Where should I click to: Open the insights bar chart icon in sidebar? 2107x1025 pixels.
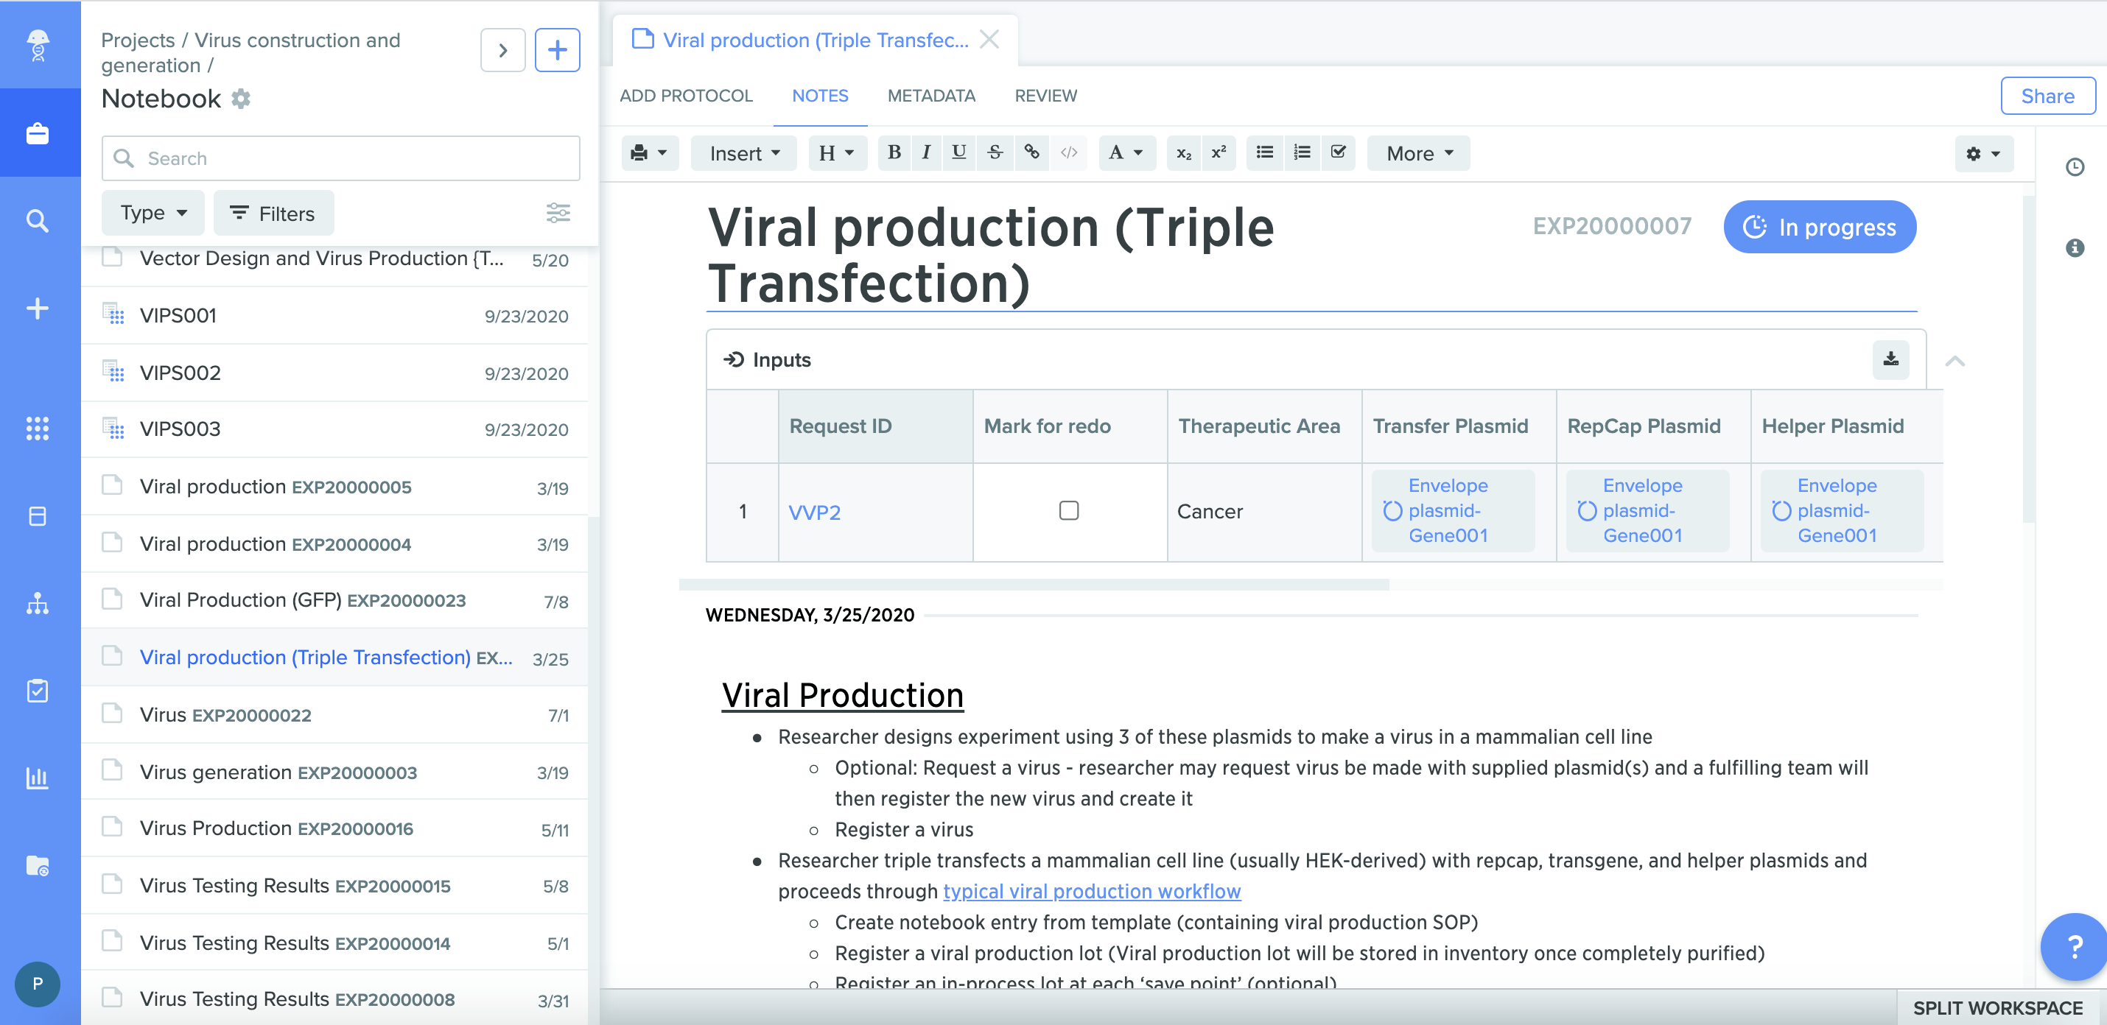click(38, 778)
